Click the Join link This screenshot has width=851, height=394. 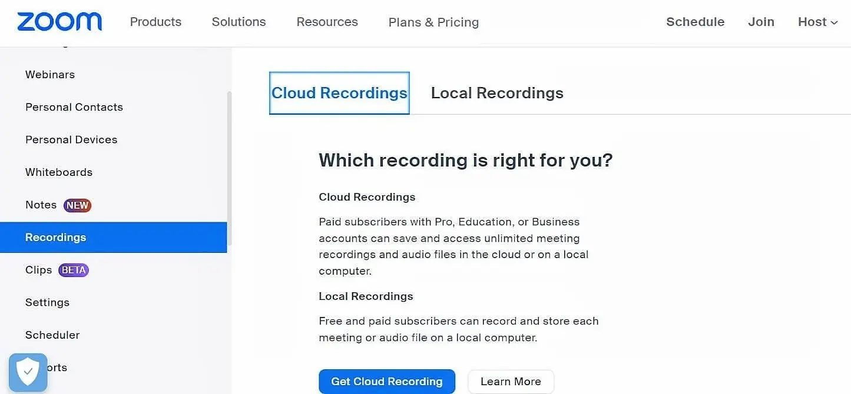point(761,22)
